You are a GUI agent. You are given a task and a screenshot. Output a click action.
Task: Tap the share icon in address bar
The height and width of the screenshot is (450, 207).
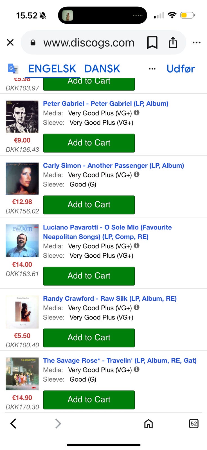(173, 42)
